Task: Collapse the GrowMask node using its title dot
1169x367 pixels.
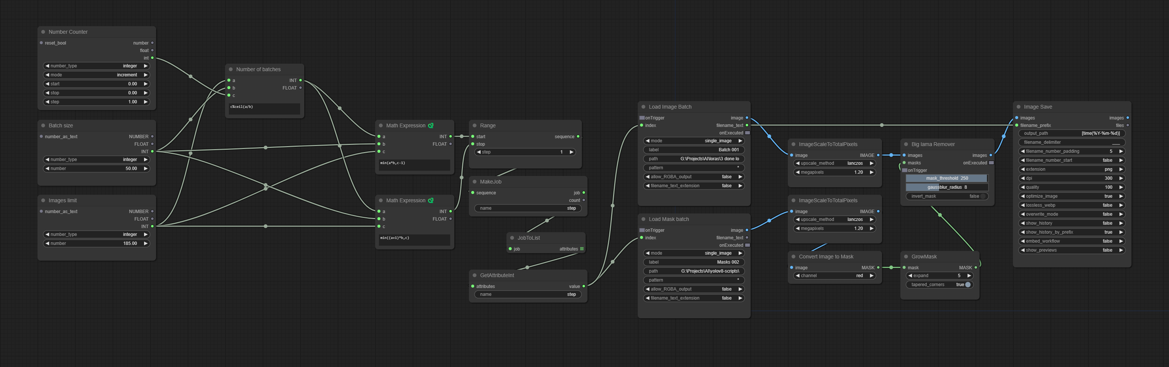Action: pos(906,257)
